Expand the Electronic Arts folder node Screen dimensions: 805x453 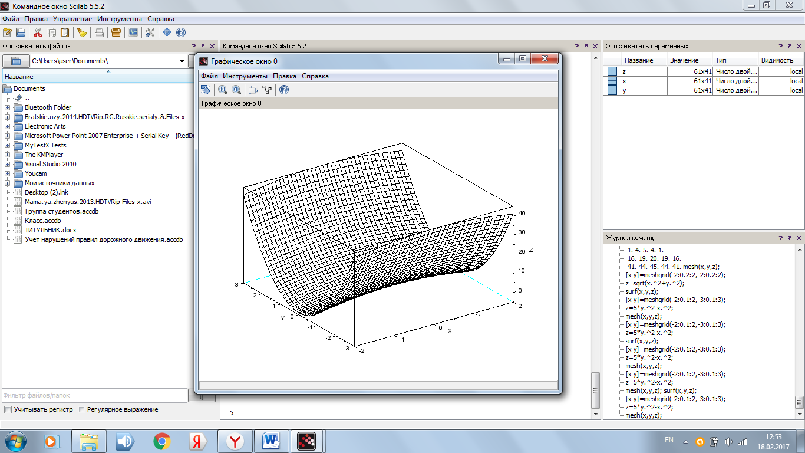pyautogui.click(x=7, y=126)
